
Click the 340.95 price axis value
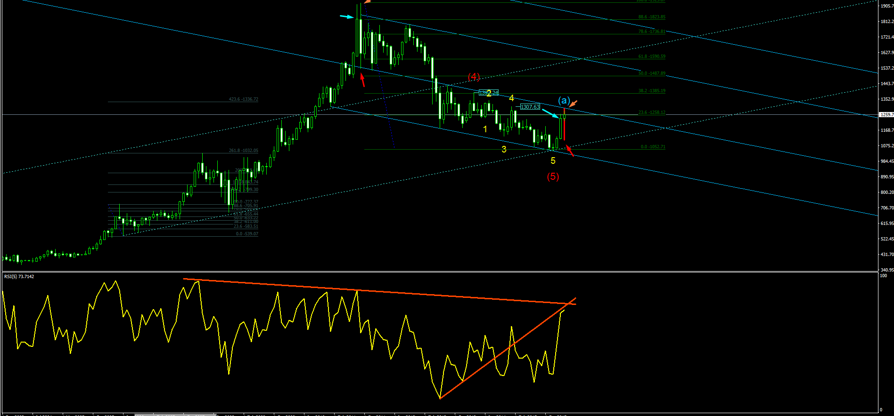[x=886, y=270]
